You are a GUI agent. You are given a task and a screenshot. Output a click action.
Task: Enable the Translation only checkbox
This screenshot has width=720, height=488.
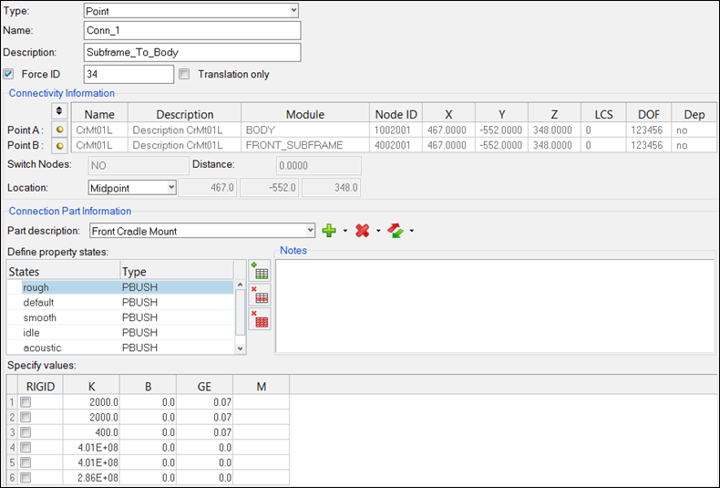click(185, 75)
